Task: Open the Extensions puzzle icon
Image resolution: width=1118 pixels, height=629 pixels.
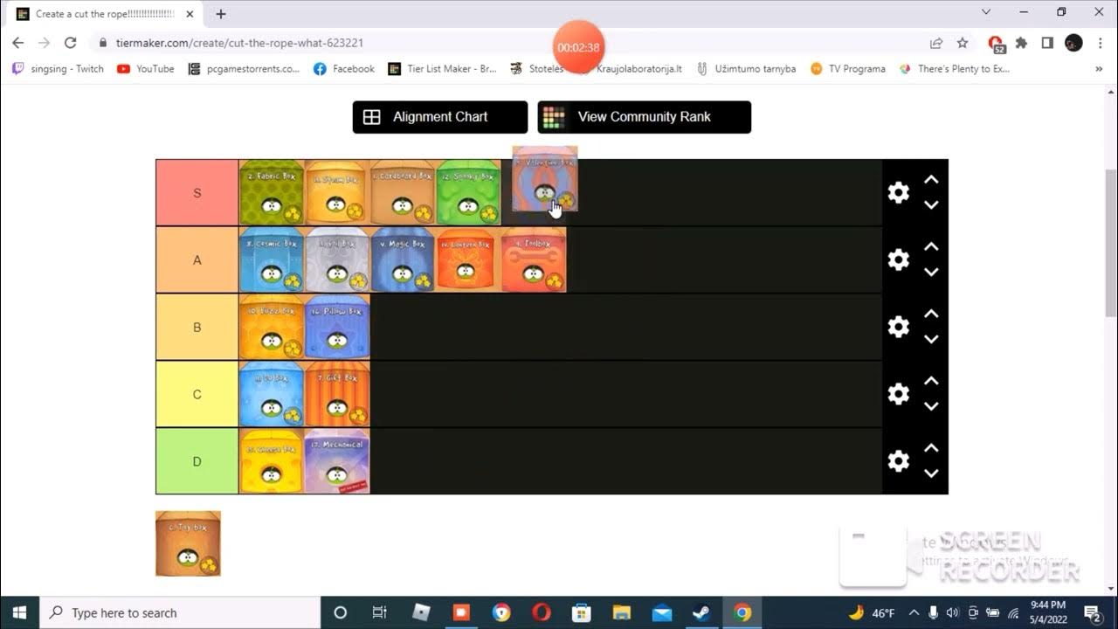Action: click(x=1021, y=43)
